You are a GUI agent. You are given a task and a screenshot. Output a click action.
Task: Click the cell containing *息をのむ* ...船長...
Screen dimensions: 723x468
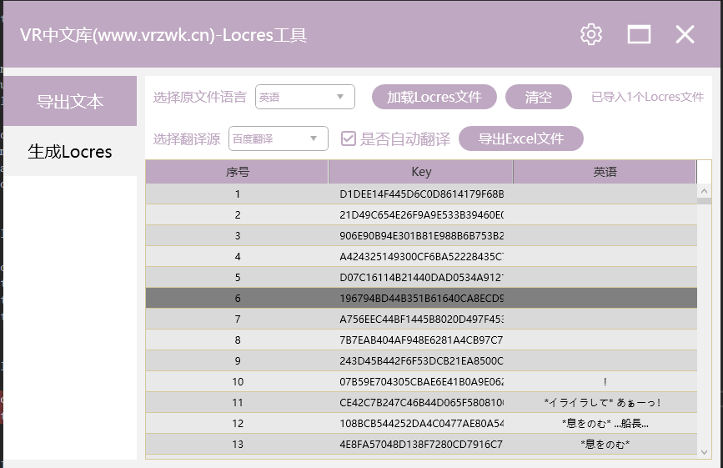(605, 423)
